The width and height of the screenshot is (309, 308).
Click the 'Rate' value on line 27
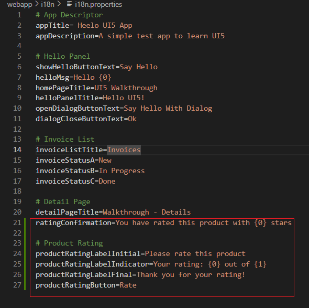click(x=128, y=285)
